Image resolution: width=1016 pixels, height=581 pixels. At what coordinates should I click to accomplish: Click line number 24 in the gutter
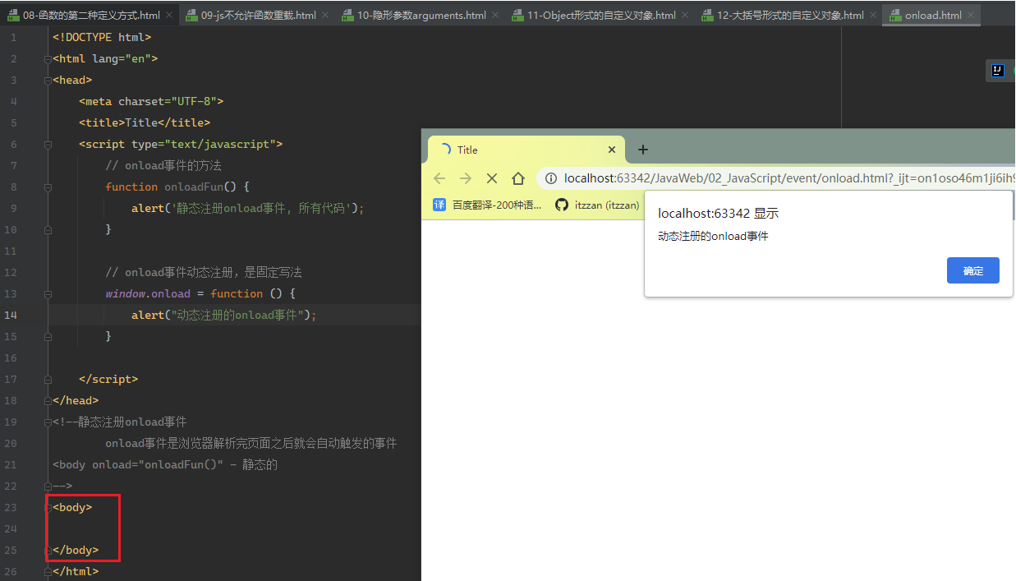(x=11, y=528)
